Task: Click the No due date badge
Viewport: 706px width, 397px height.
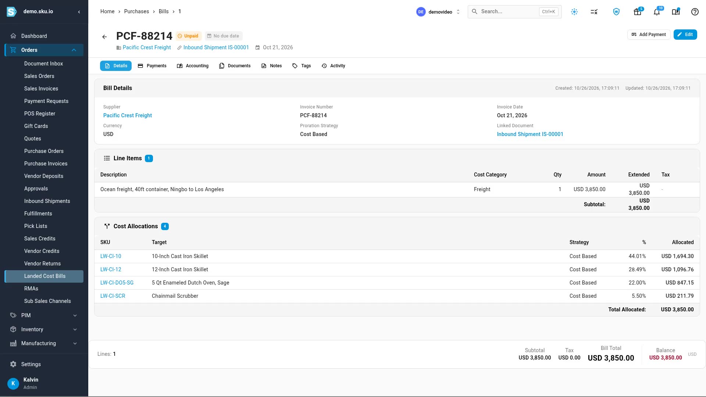Action: coord(224,36)
